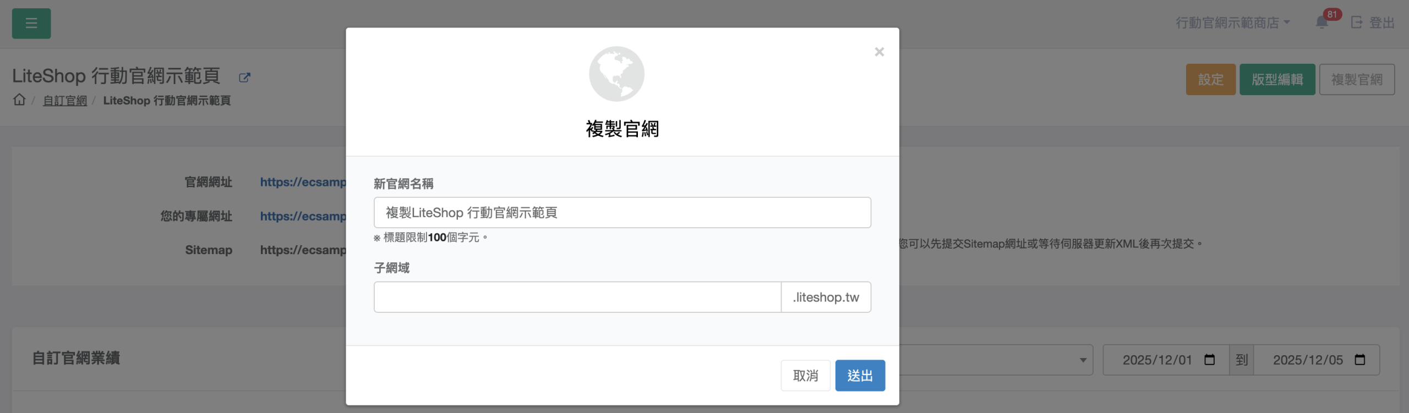Focus the 新官網名稱 name input field
This screenshot has width=1409, height=413.
tap(622, 212)
